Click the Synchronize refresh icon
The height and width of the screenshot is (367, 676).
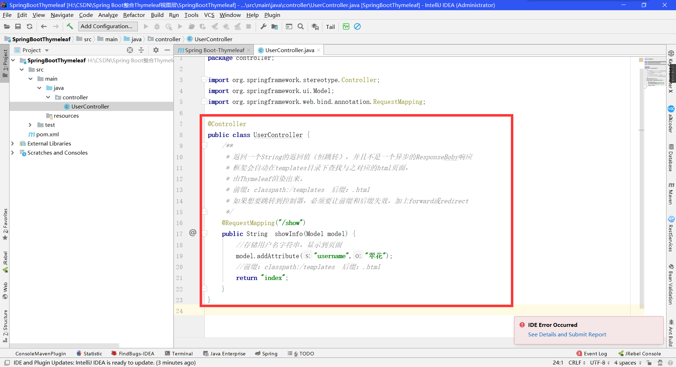[x=30, y=26]
